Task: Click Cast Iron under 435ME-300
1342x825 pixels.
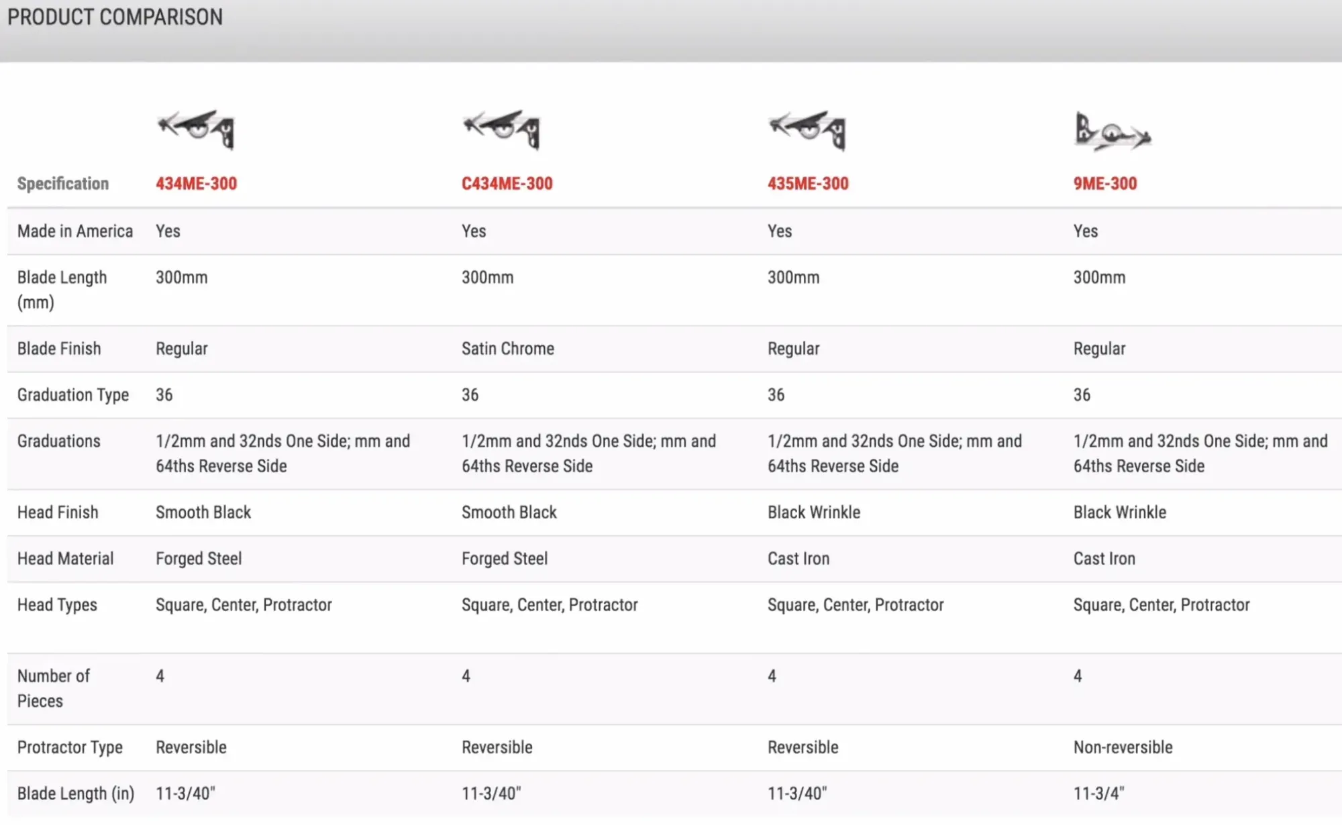Action: (x=798, y=559)
